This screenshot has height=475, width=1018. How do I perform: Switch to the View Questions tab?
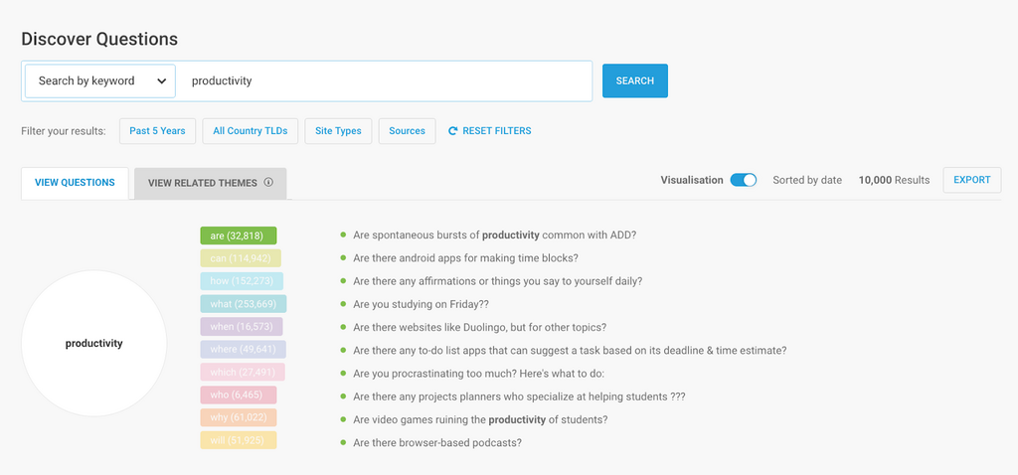click(75, 183)
